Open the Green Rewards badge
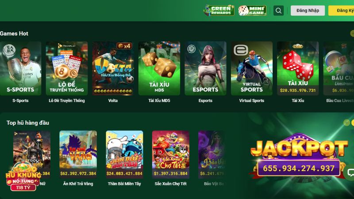Screen dimensions: 354x199 point(219,10)
